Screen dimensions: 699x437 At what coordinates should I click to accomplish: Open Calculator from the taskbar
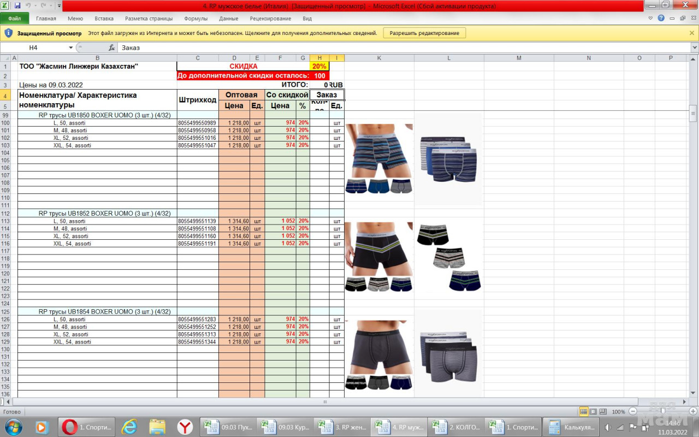[571, 427]
